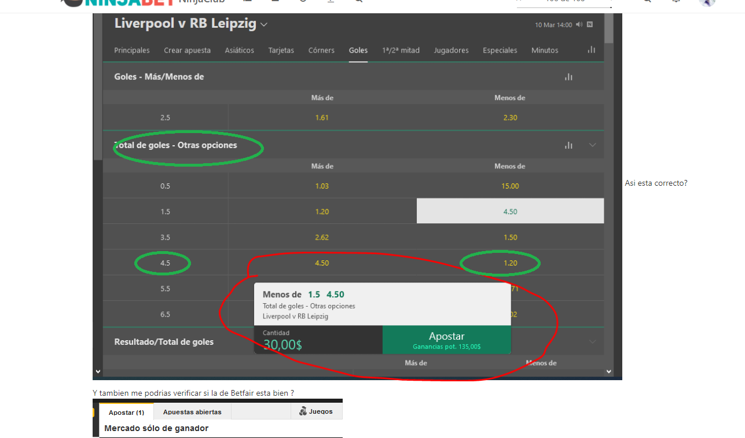Click the 10 Mar 14:00 match time
Viewport: 745px width, 438px height.
click(553, 25)
